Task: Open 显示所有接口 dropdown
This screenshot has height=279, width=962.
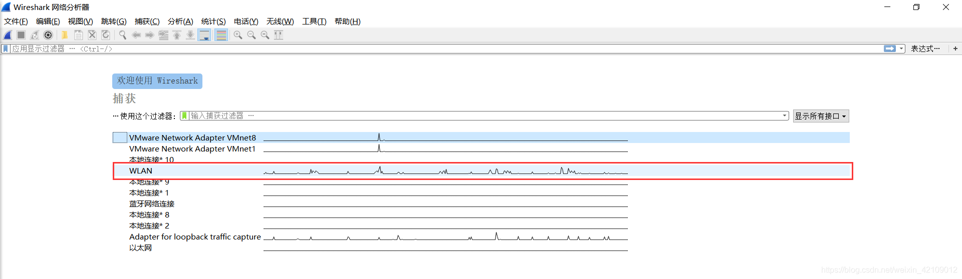Action: point(821,116)
